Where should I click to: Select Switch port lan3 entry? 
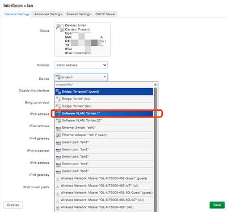[x=104, y=157]
